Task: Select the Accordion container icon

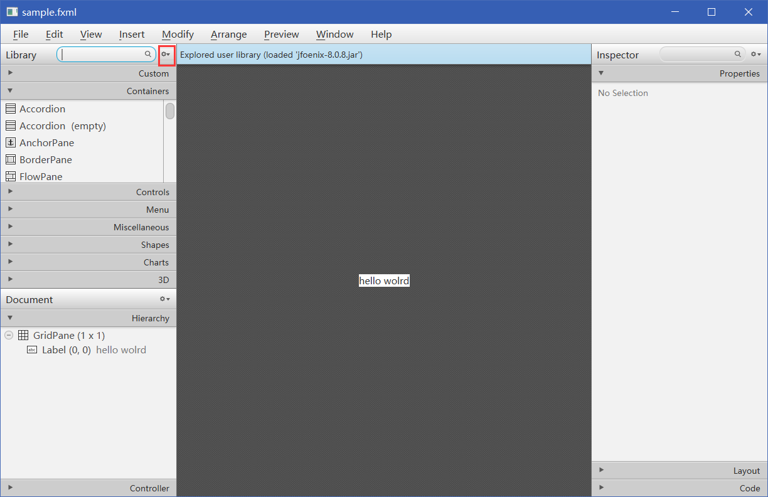Action: 11,109
